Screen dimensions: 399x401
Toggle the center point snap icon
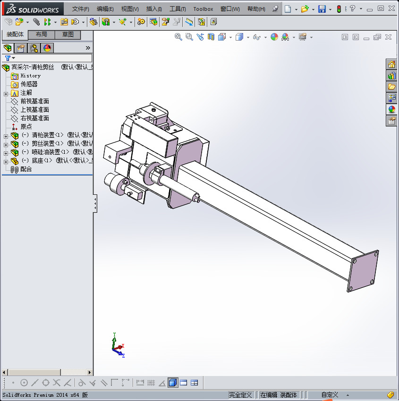[x=24, y=383]
